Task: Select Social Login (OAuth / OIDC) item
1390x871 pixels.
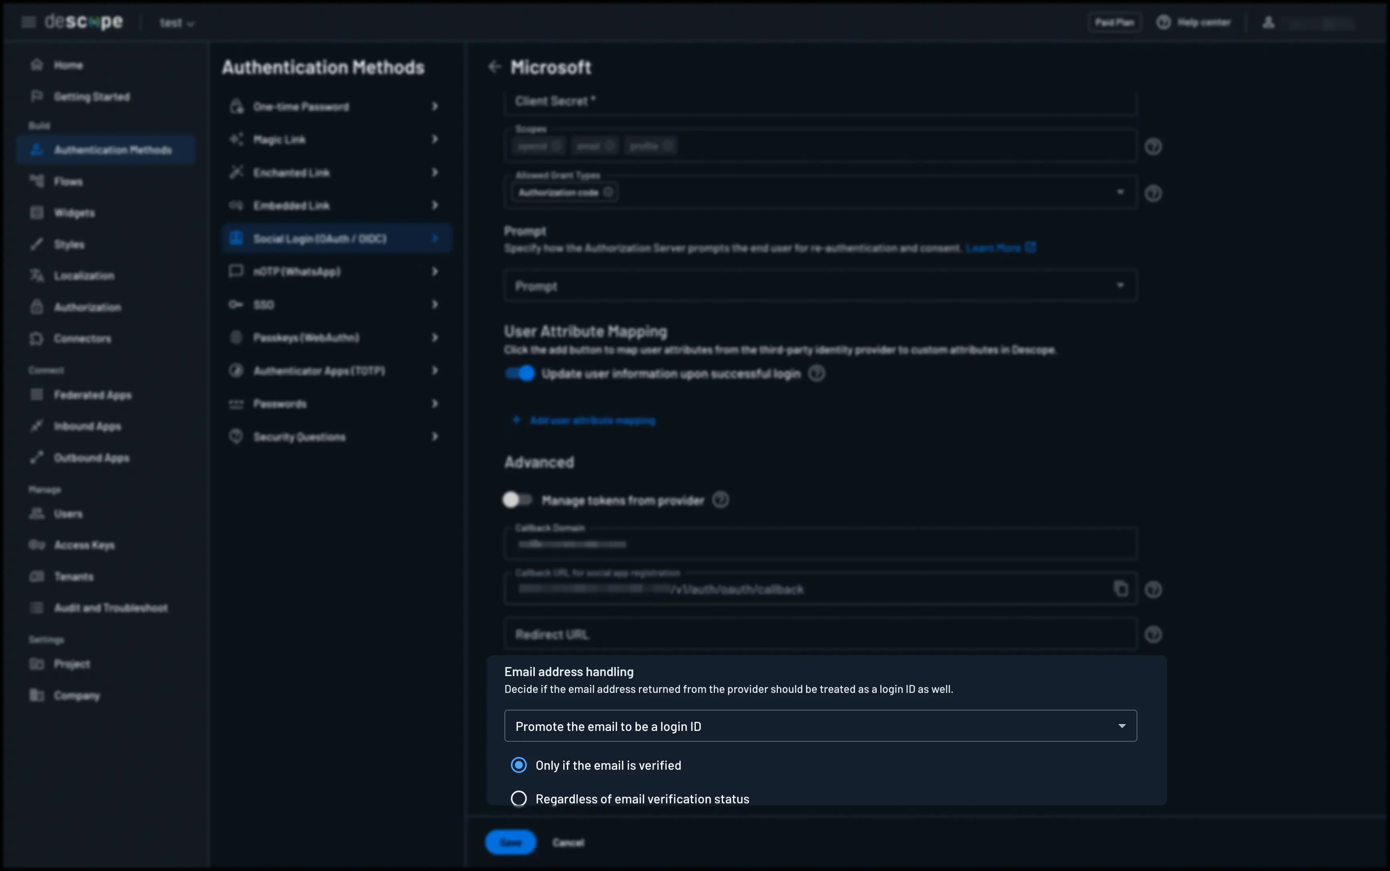Action: [336, 238]
